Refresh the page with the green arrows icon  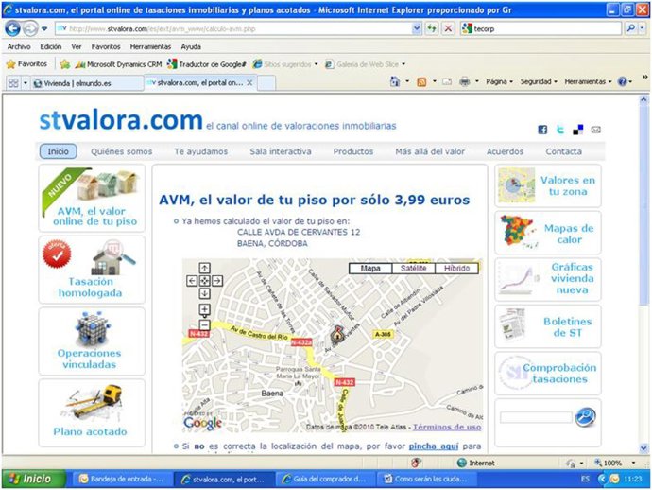[432, 28]
